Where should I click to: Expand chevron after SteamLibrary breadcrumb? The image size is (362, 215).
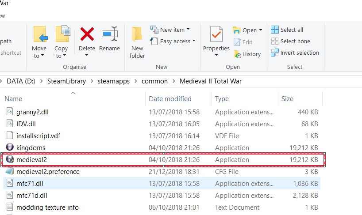(x=92, y=81)
